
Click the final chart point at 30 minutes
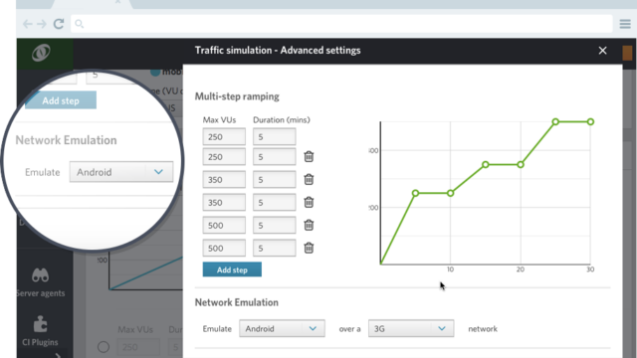[590, 121]
